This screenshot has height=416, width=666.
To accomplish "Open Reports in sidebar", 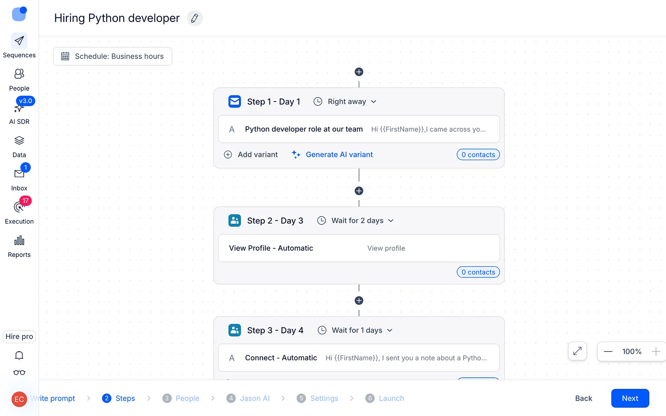I will point(19,246).
